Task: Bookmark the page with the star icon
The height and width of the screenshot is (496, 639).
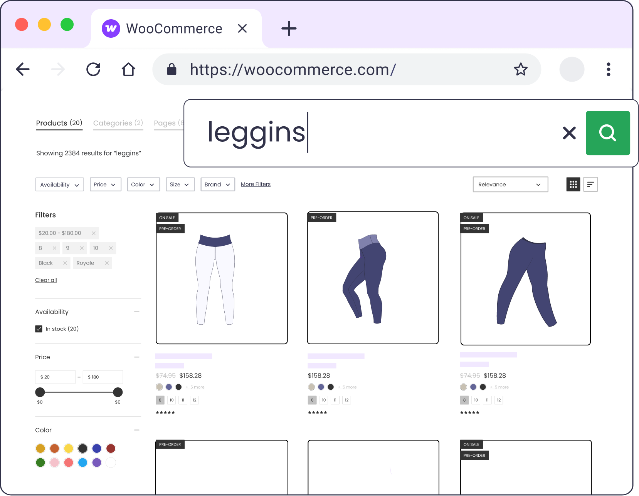Action: [521, 69]
